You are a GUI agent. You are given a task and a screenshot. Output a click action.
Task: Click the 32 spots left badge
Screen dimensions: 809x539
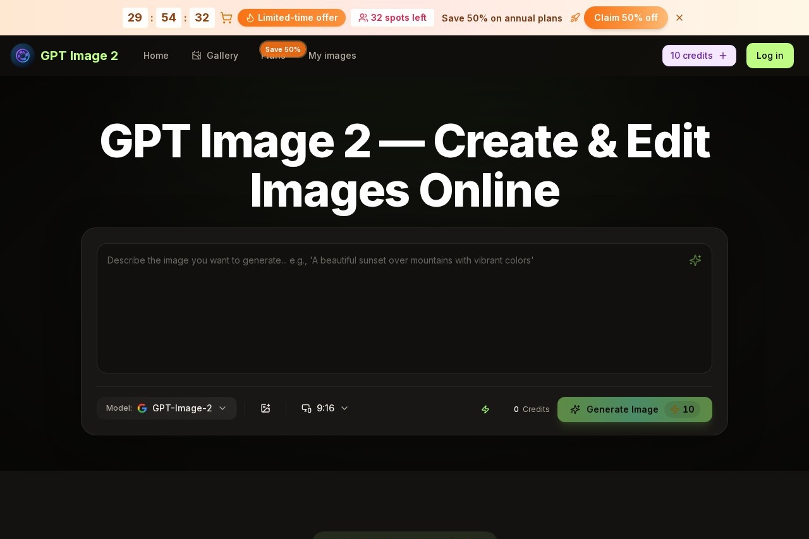pos(392,18)
